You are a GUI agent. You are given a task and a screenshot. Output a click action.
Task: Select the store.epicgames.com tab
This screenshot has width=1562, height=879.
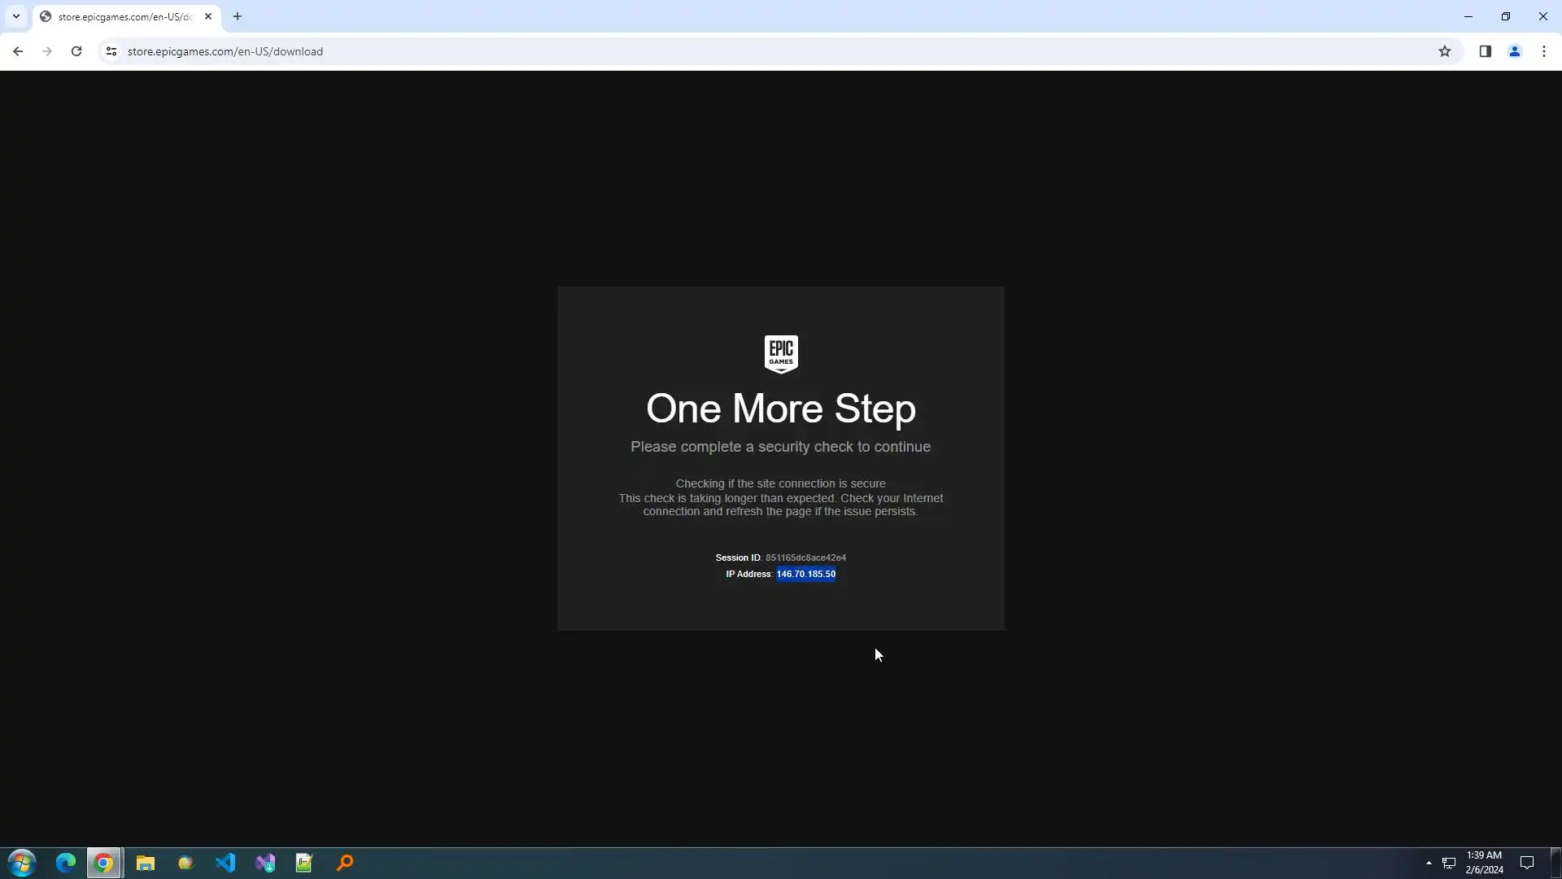pyautogui.click(x=122, y=16)
